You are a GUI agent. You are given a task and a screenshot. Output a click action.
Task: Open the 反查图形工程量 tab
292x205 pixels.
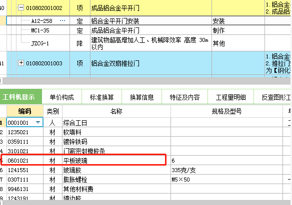tap(273, 97)
